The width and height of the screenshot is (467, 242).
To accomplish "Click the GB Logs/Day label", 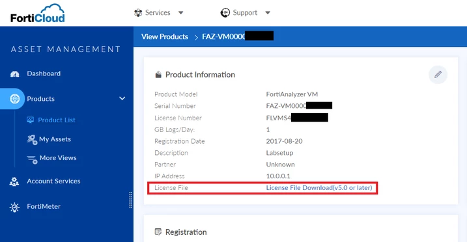I will point(175,129).
